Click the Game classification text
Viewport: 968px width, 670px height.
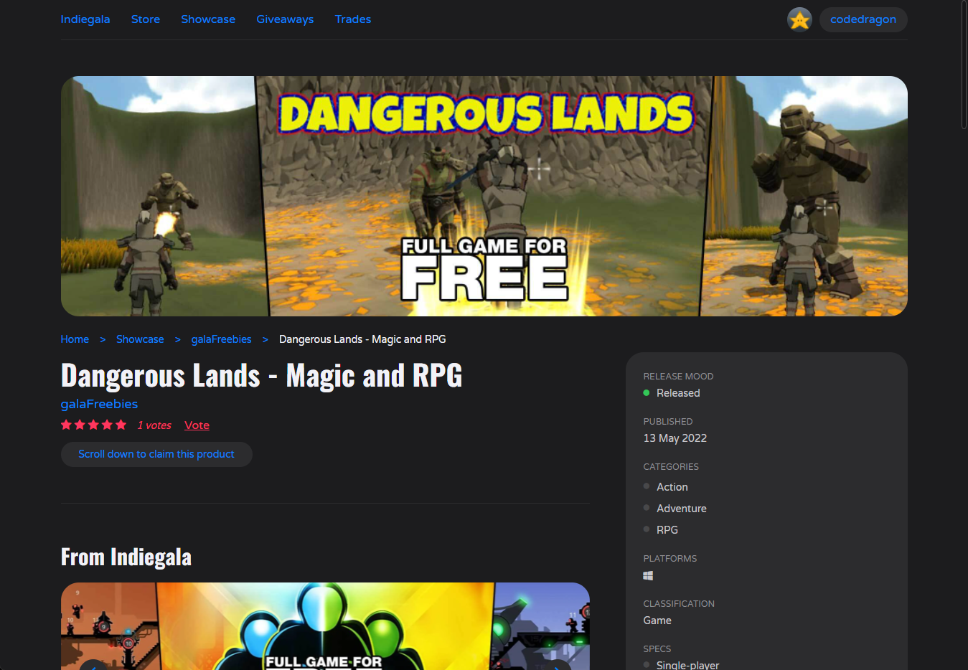pos(657,621)
